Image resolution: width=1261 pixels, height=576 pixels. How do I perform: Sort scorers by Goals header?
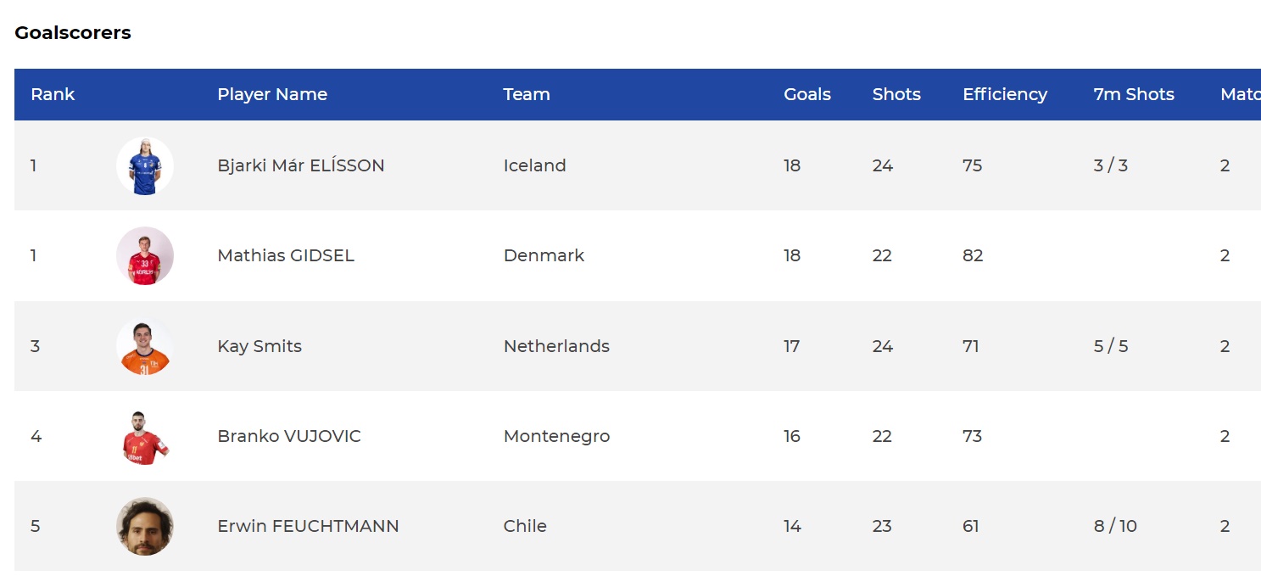point(807,94)
